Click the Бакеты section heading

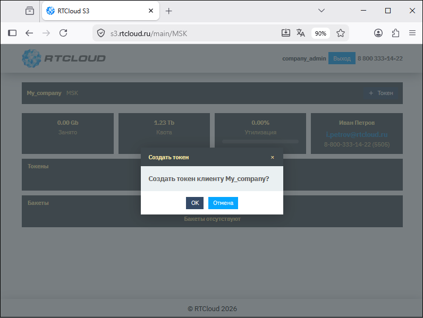click(x=38, y=203)
